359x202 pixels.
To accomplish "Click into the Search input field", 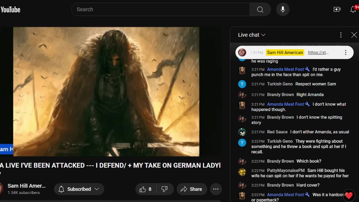I will pos(160,9).
